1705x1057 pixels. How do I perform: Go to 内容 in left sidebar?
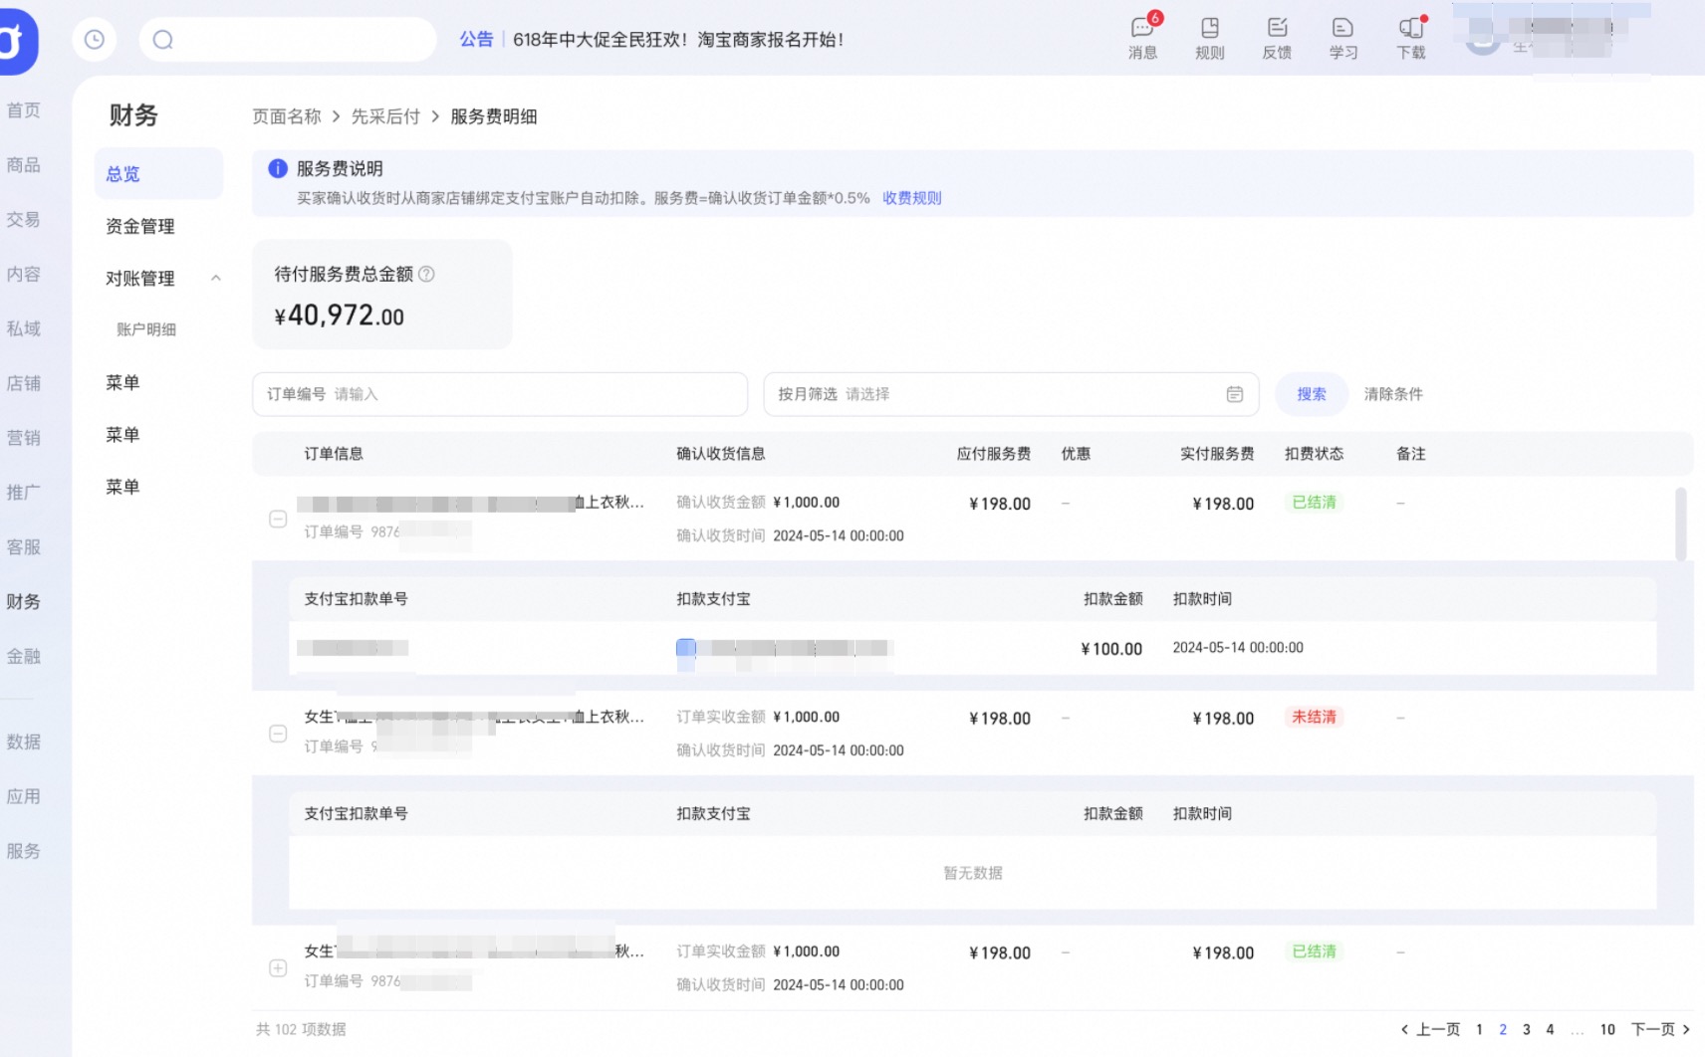click(24, 275)
